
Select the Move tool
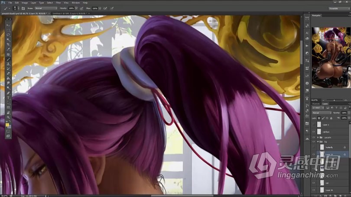[8, 25]
